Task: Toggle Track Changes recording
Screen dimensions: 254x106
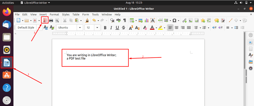Action: (223, 20)
